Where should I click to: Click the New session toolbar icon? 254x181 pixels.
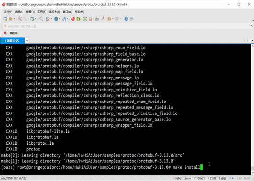5,19
